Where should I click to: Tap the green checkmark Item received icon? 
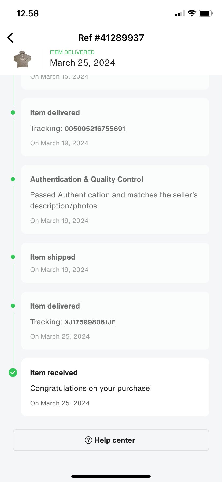click(13, 373)
